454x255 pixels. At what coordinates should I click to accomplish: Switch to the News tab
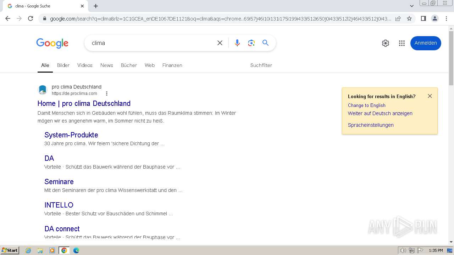click(106, 65)
